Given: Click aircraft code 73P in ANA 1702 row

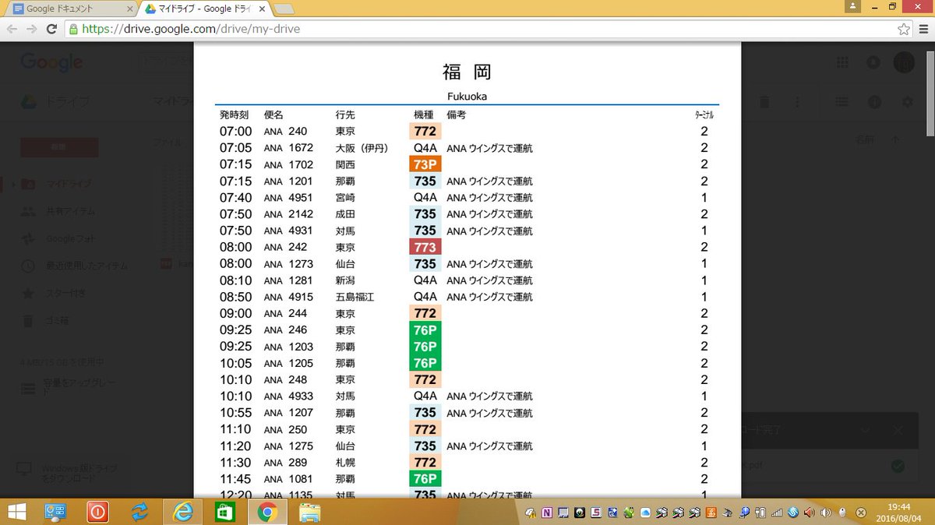Looking at the screenshot, I should point(425,164).
